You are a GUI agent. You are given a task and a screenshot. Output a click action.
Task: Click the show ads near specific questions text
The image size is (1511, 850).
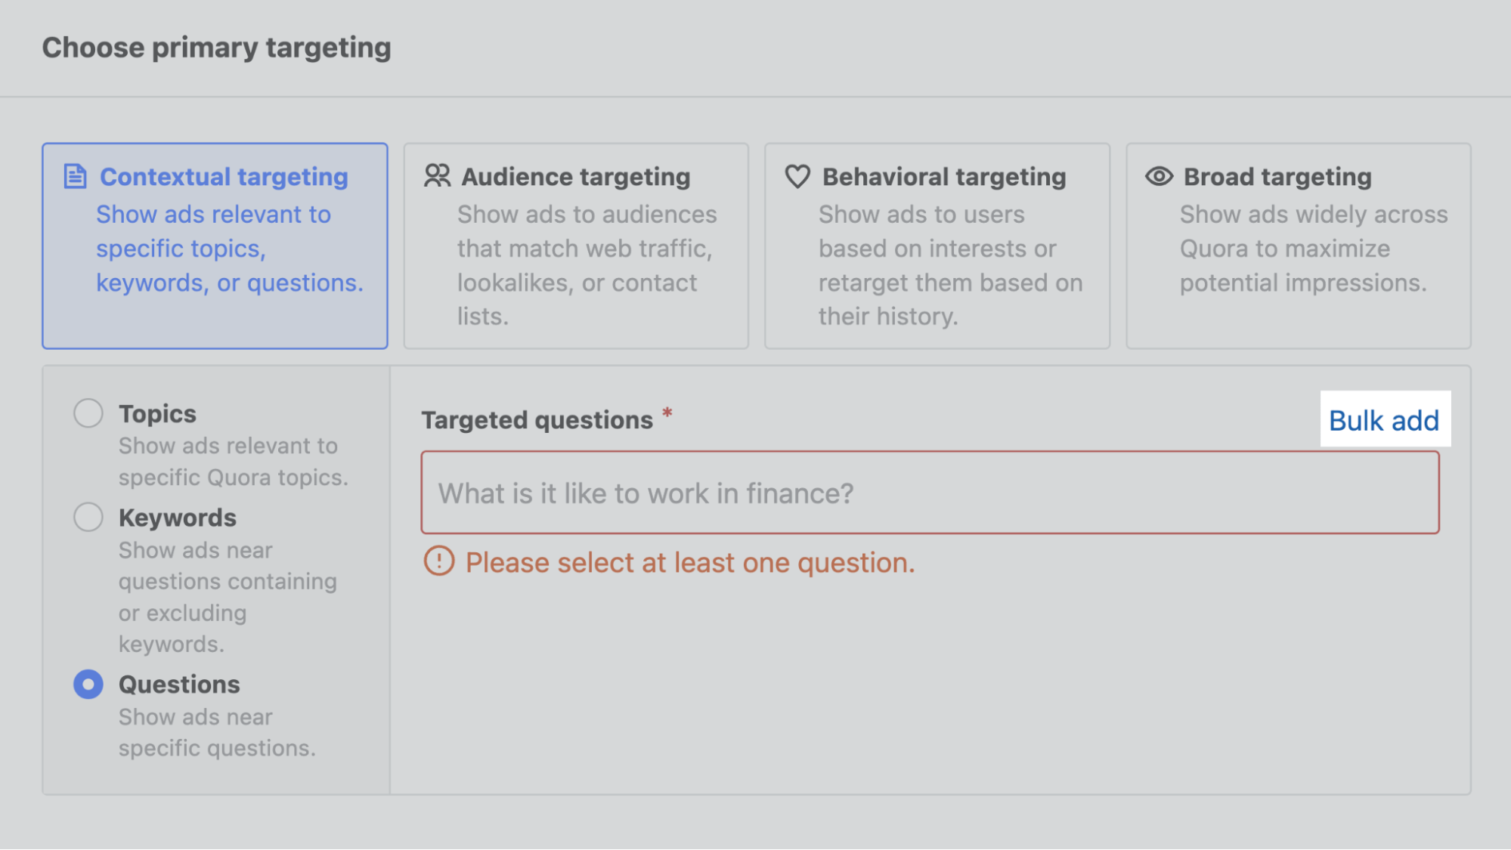pos(218,731)
